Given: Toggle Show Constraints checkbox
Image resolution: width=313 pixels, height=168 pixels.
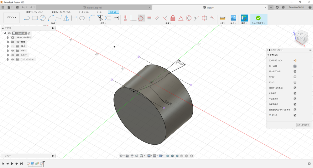Looking at the screenshot, I should 295,104.
